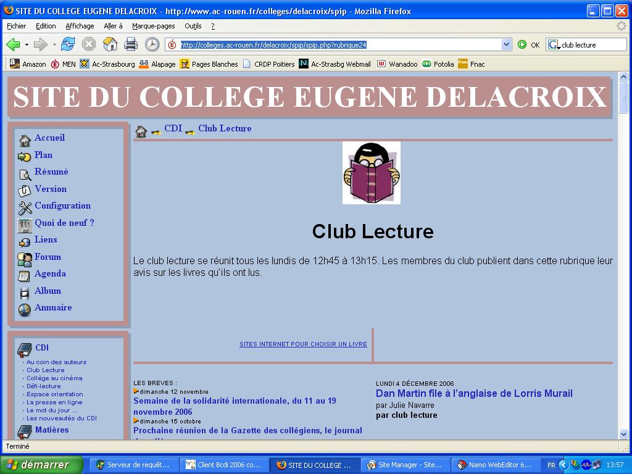
Task: Open the Fichier menu
Action: 17,26
